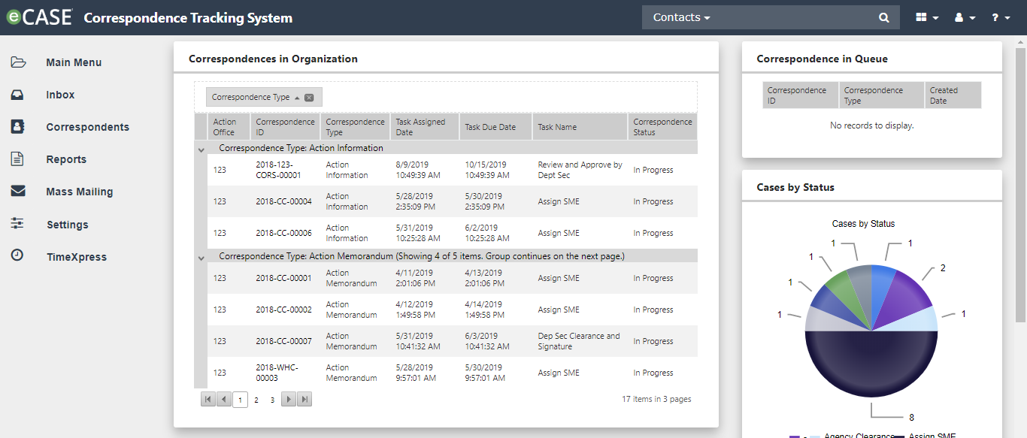
Task: Click the Inbox tray icon
Action: tap(18, 95)
